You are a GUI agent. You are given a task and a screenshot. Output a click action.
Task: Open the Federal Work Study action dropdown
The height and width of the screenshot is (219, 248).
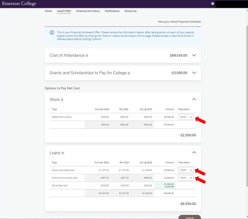(186, 117)
